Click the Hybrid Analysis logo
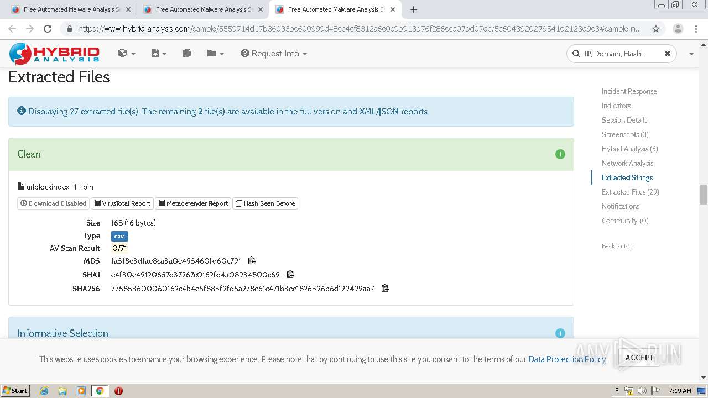 click(x=54, y=54)
